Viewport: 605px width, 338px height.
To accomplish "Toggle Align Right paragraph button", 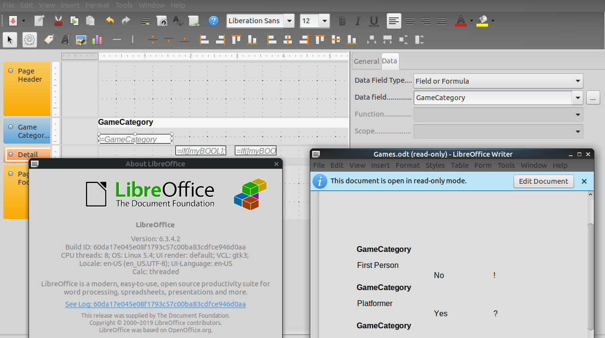I will tap(426, 21).
